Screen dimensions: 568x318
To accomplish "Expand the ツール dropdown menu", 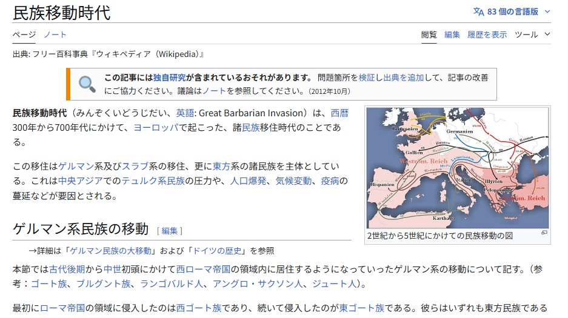I will tap(532, 35).
